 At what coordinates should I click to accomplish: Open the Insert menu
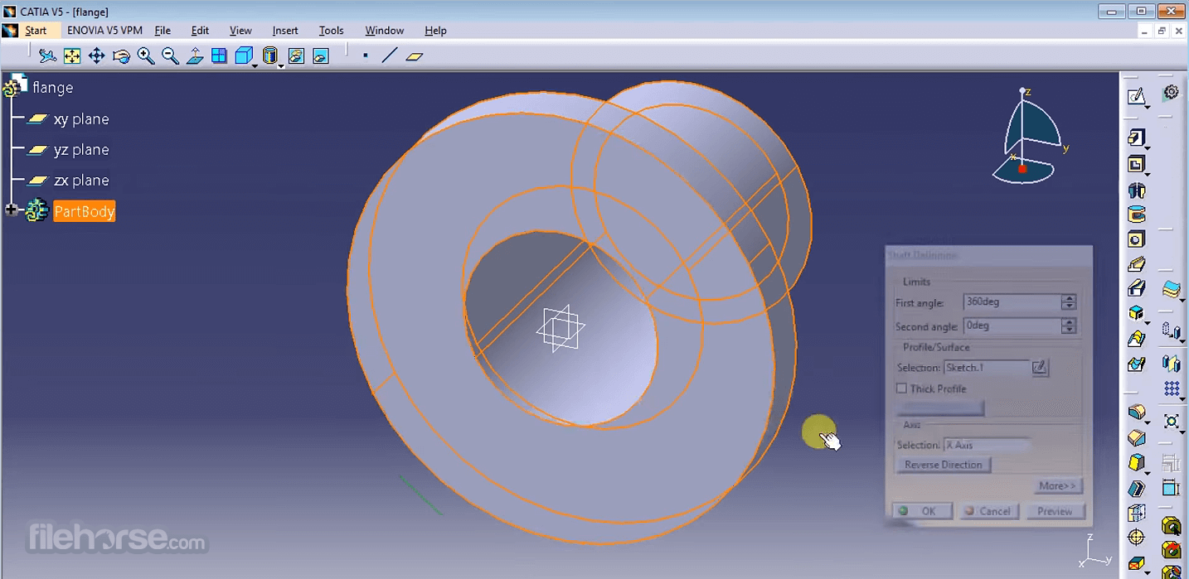pyautogui.click(x=285, y=31)
